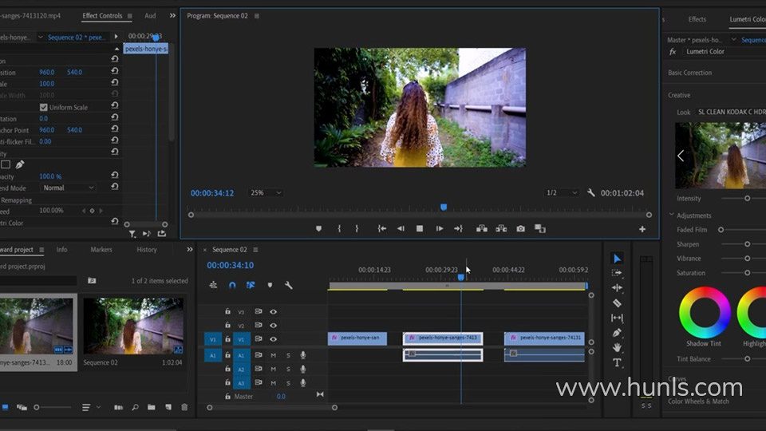Stop playback in Program monitor

coord(419,228)
